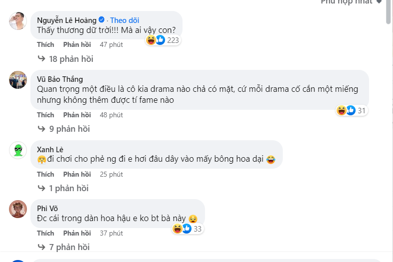Screen dimensions: 393x262
Task: Expand the 9 phản hồi replies
Action: tap(69, 129)
